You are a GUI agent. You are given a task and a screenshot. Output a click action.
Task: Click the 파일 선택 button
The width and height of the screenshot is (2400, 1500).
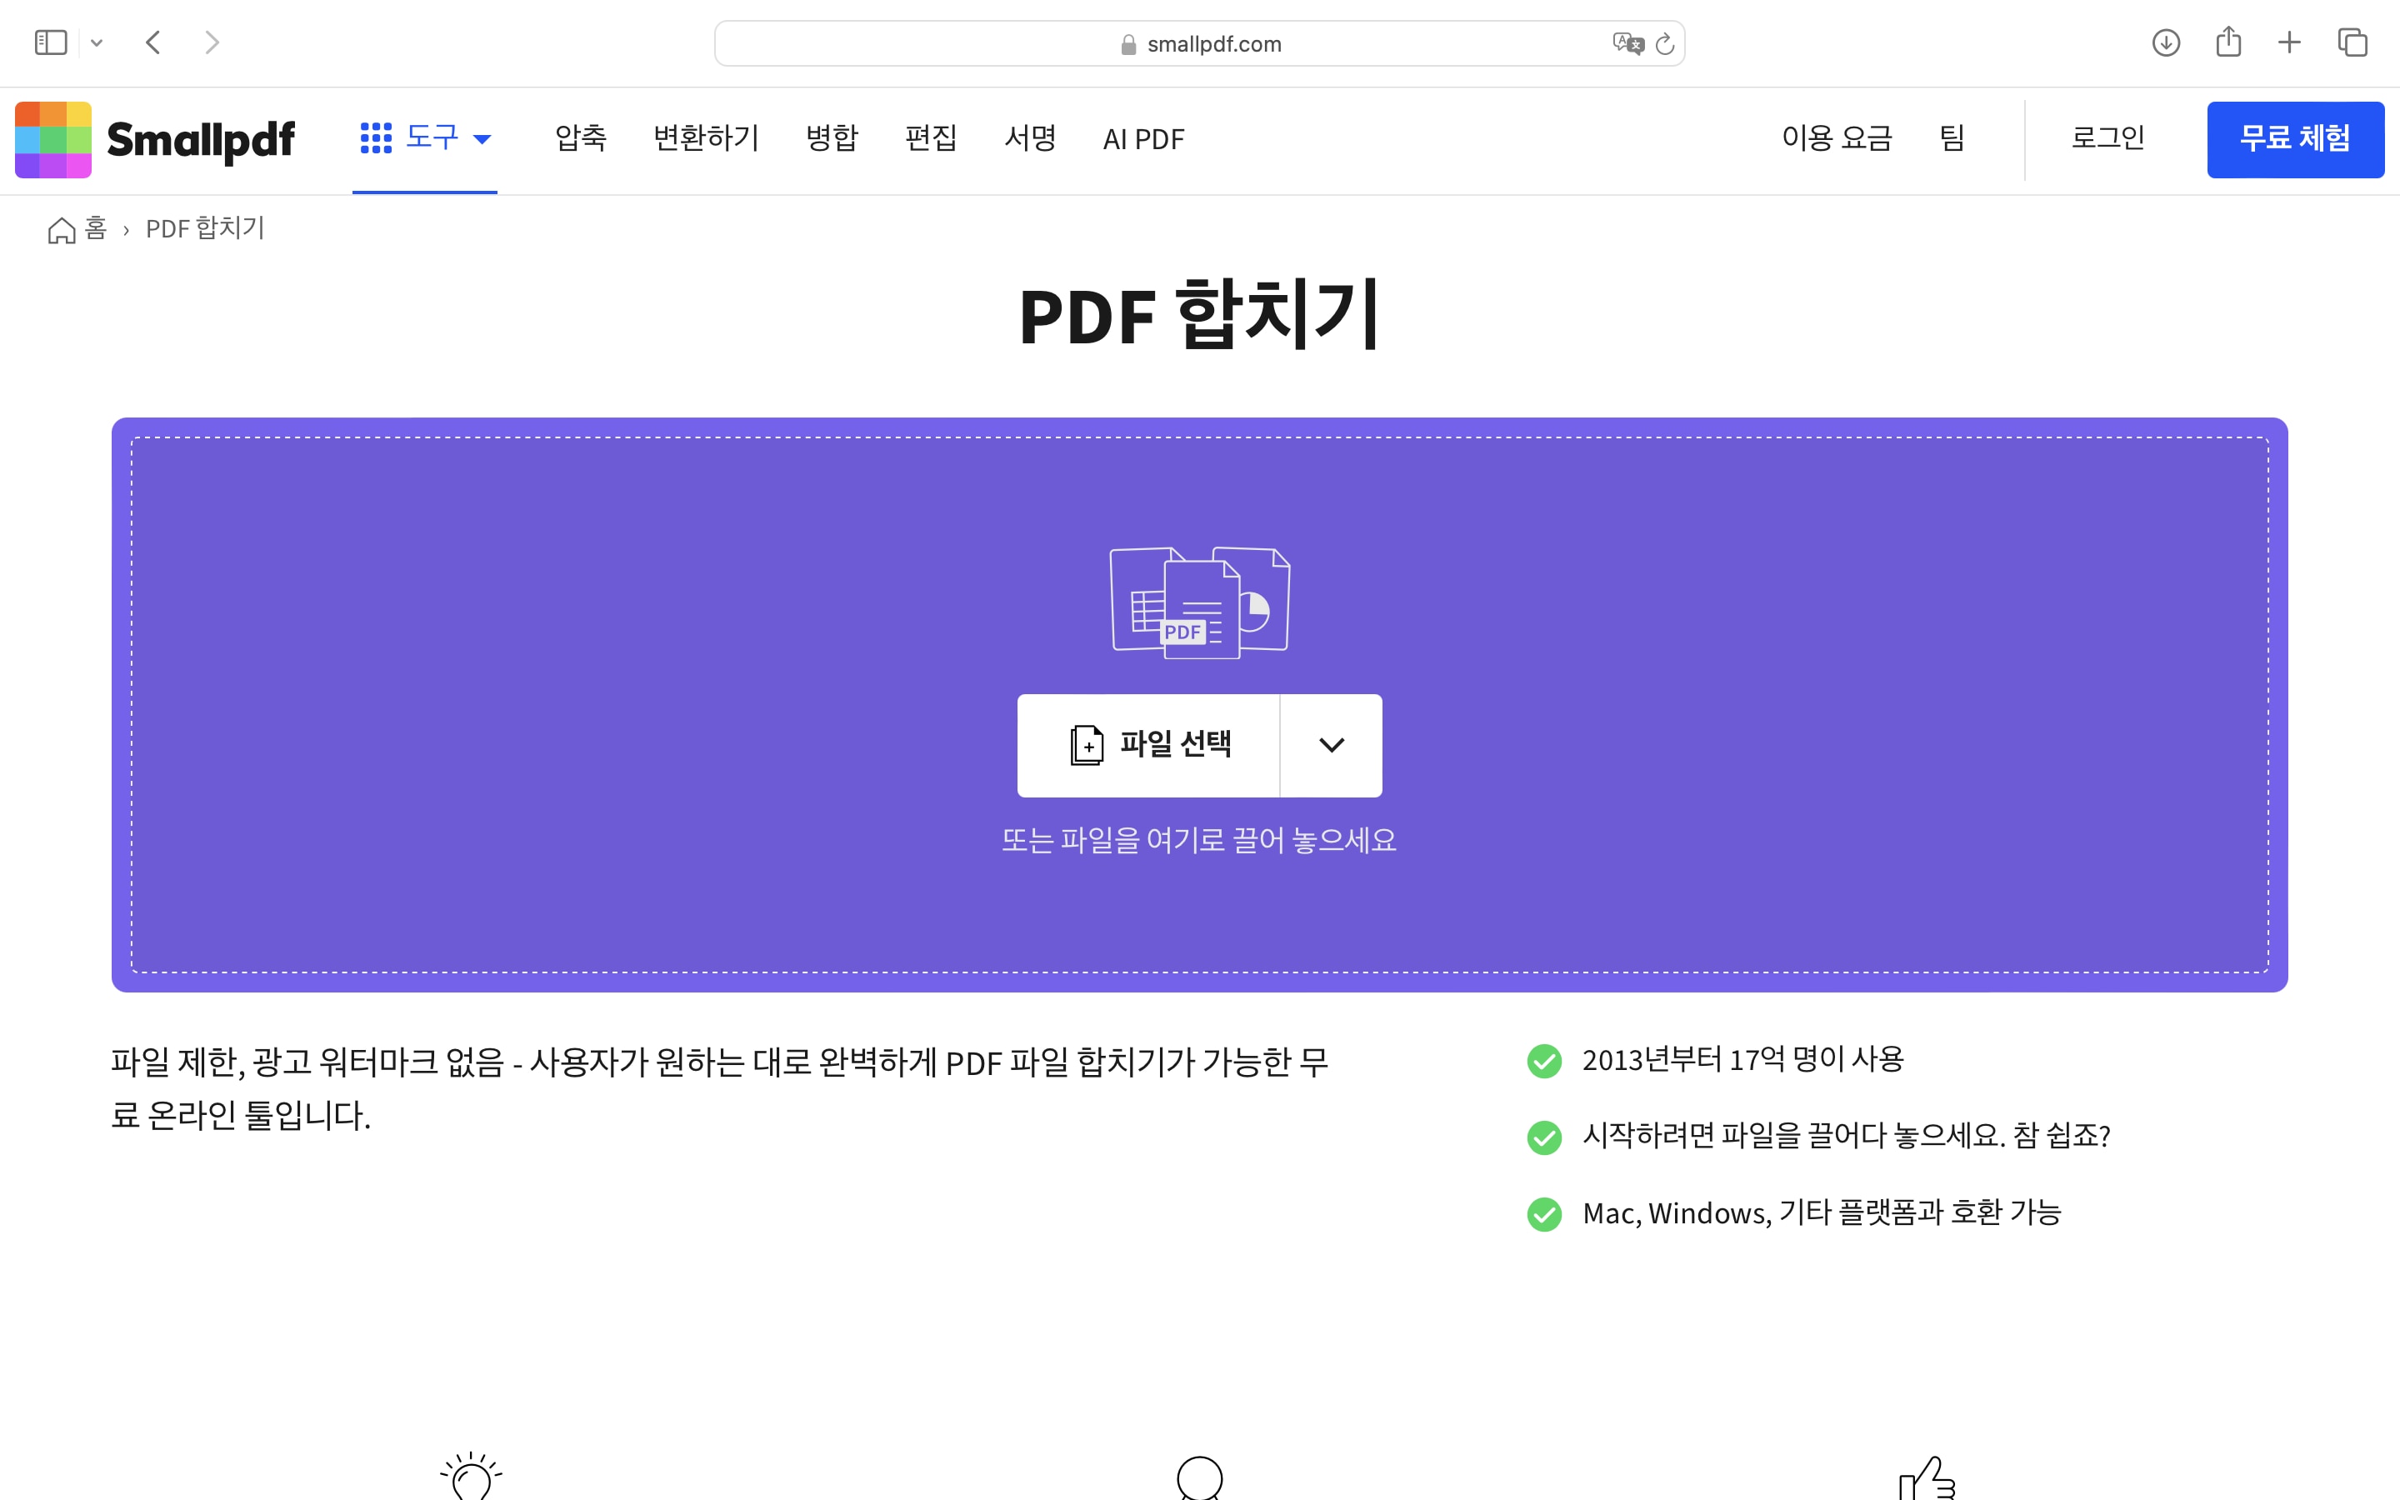coord(1149,745)
